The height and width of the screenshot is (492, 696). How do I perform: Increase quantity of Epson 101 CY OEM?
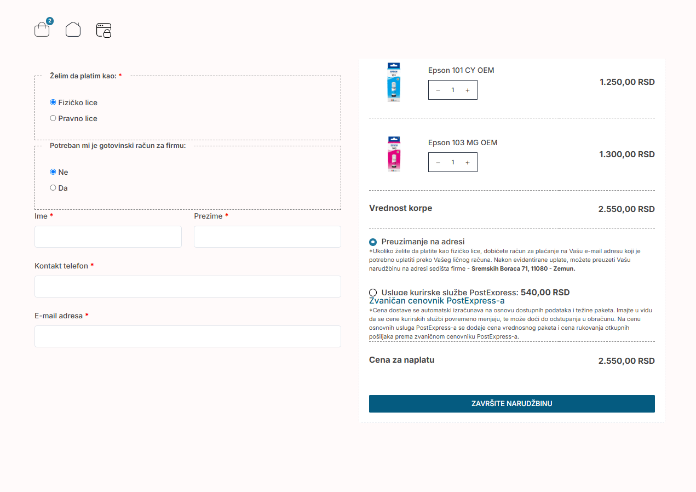[x=467, y=90]
